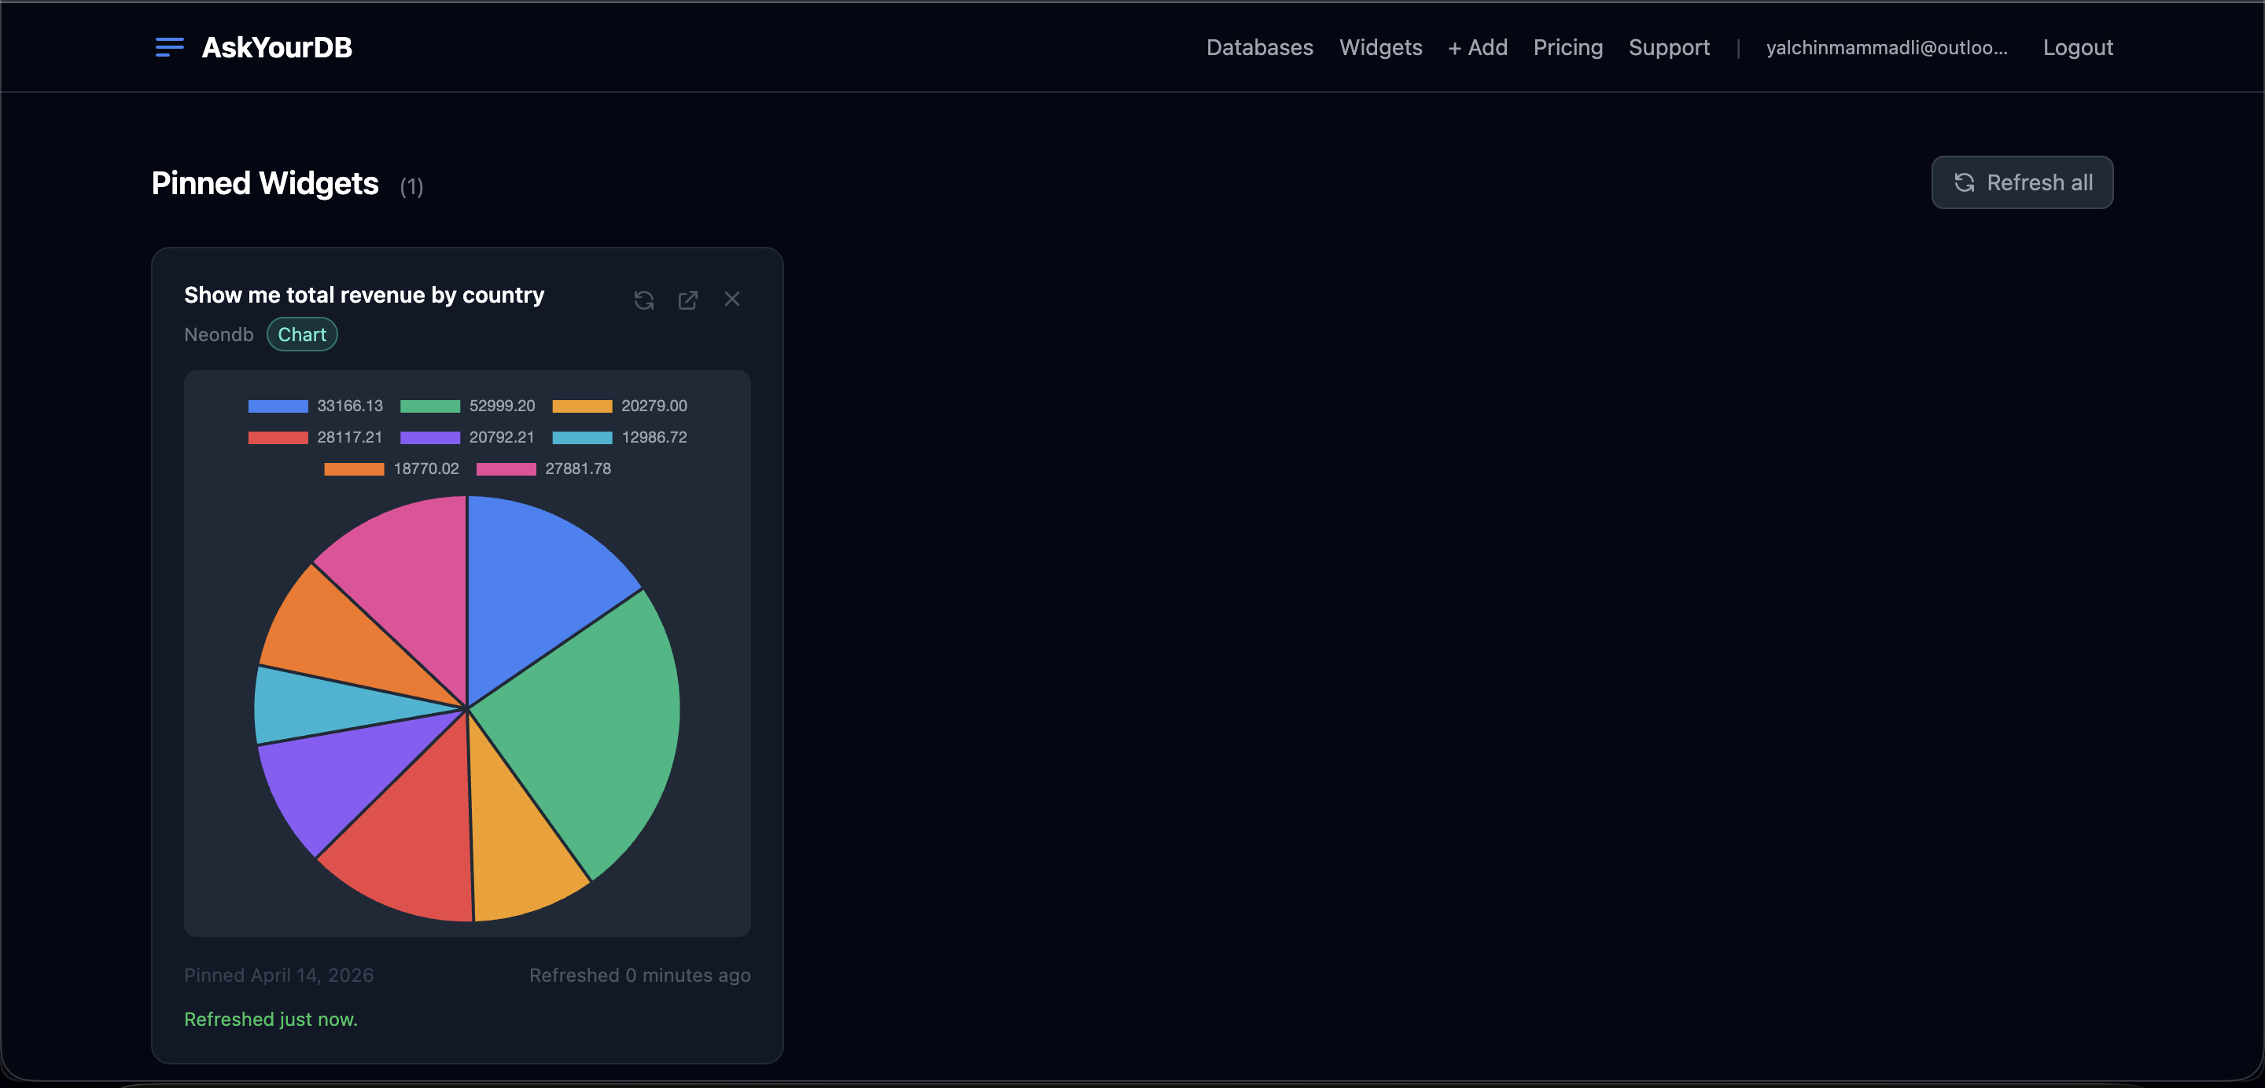
Task: Click the AskYourDB logo text
Action: click(276, 47)
